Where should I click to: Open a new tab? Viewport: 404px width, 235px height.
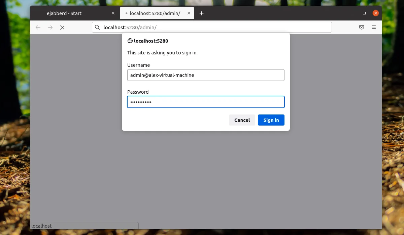click(201, 13)
